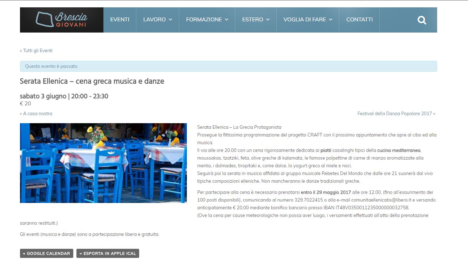This screenshot has width=468, height=260.
Task: Open the Contatti menu item
Action: [x=360, y=20]
